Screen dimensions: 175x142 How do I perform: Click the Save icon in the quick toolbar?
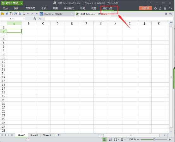[x=7, y=14]
